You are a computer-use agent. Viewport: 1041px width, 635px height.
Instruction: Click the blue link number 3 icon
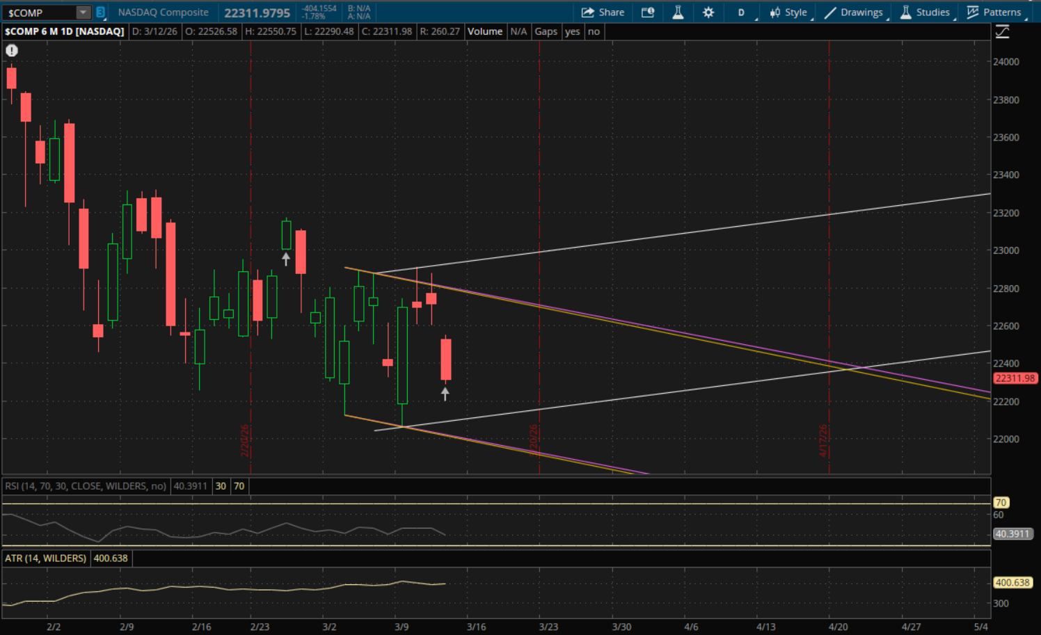(x=100, y=13)
